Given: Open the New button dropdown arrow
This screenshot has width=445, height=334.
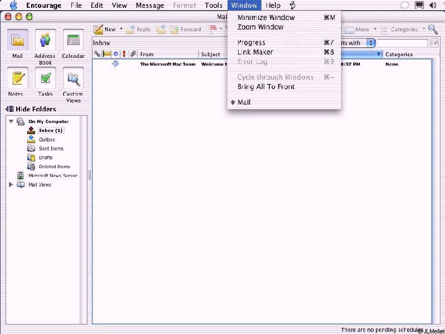Looking at the screenshot, I should click(x=121, y=29).
